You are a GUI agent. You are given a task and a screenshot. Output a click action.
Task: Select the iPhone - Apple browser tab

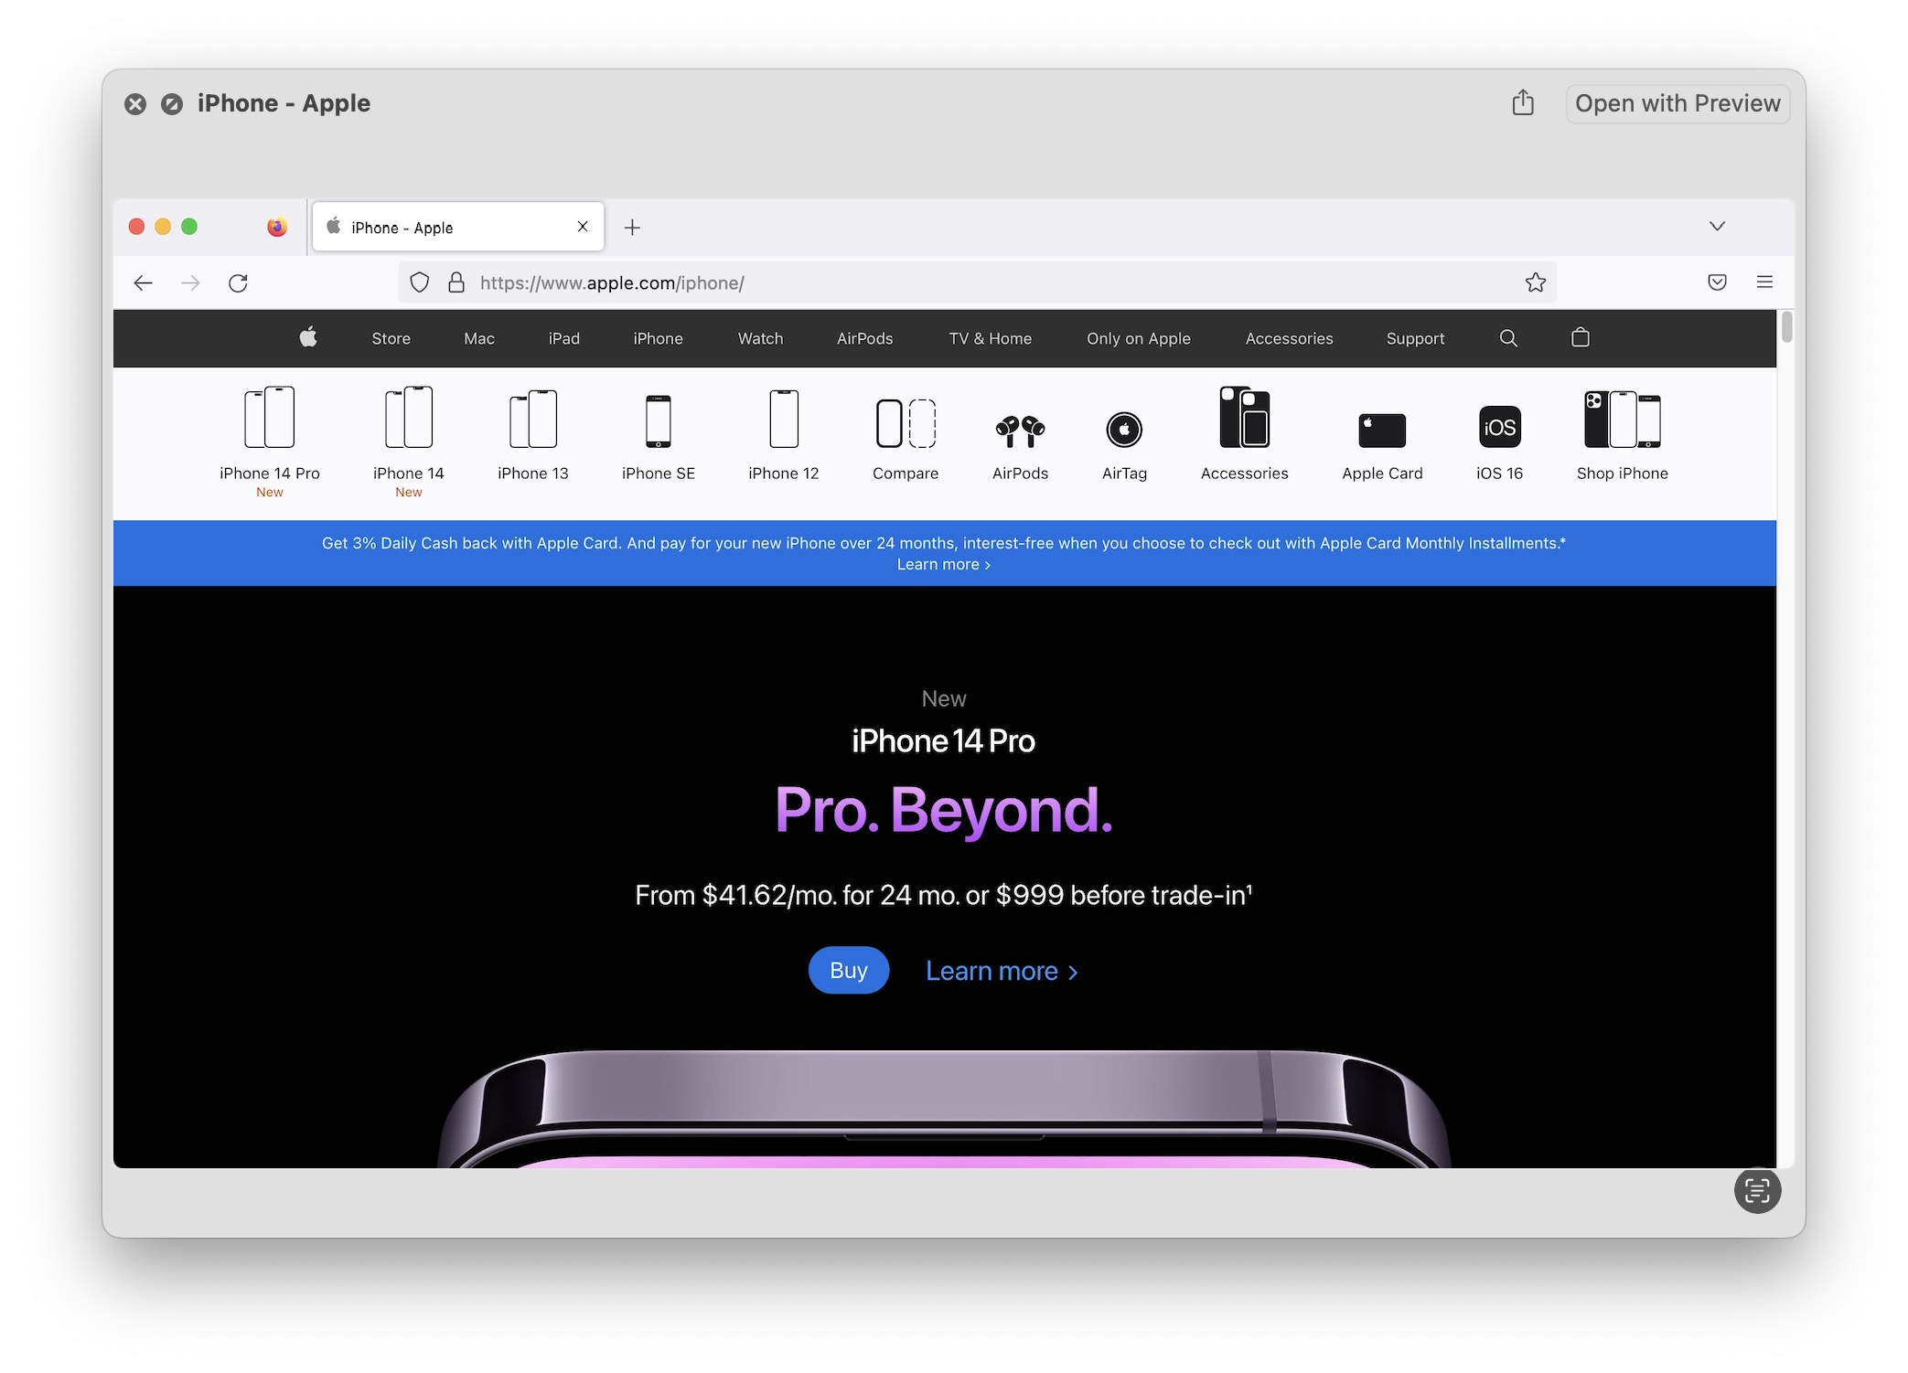point(457,227)
